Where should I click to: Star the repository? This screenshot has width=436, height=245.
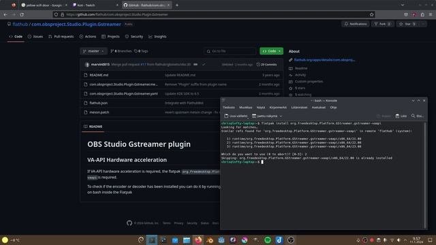(x=407, y=24)
